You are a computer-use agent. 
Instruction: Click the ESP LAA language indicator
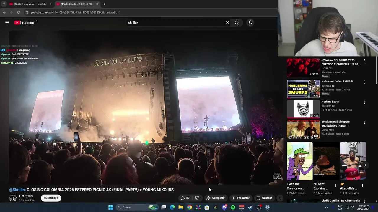pos(340,207)
